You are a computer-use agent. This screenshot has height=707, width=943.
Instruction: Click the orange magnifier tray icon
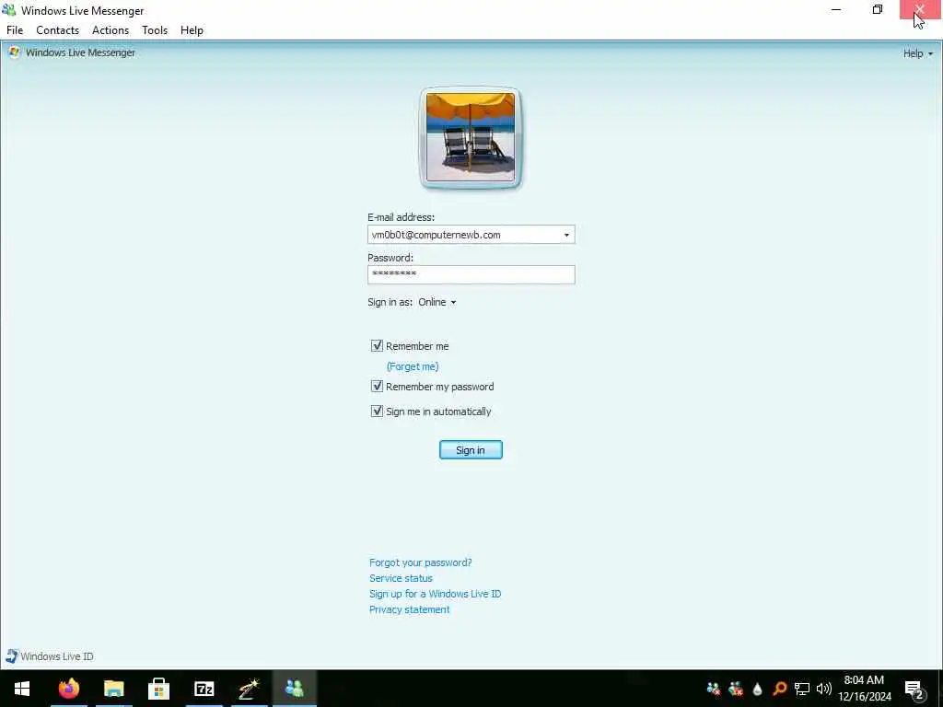tap(779, 689)
